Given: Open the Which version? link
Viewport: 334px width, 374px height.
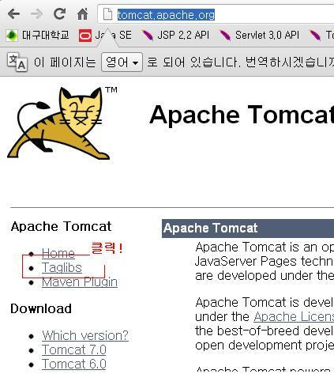Looking at the screenshot, I should click(x=85, y=335).
